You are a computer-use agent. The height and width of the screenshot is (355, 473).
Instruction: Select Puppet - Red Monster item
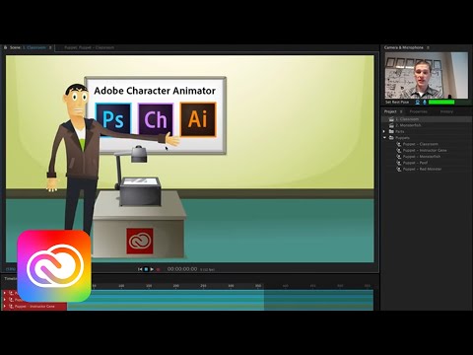(x=422, y=169)
